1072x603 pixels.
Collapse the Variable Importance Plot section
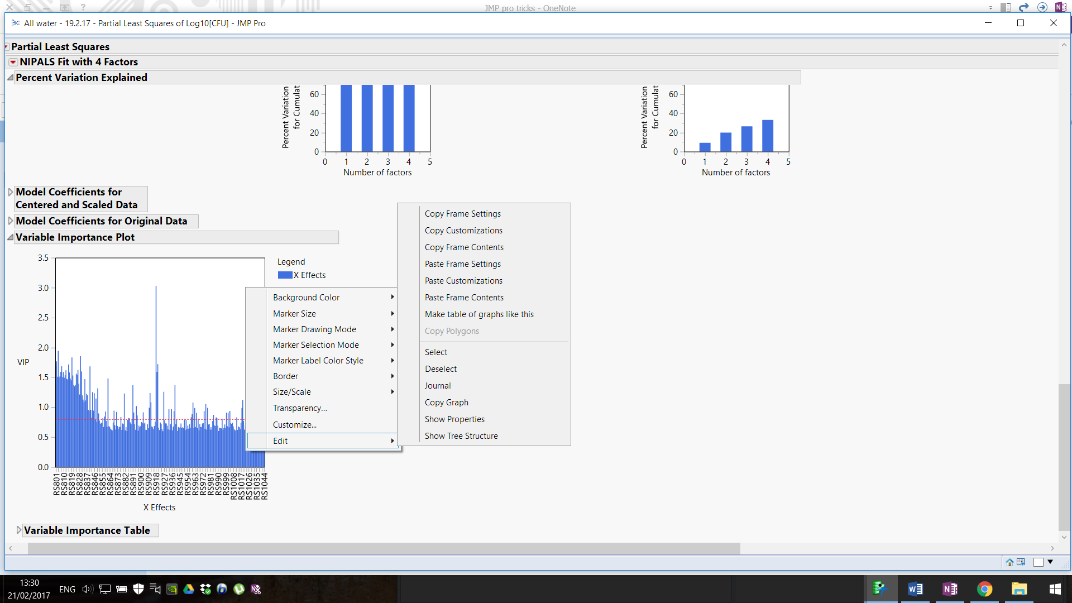[10, 237]
